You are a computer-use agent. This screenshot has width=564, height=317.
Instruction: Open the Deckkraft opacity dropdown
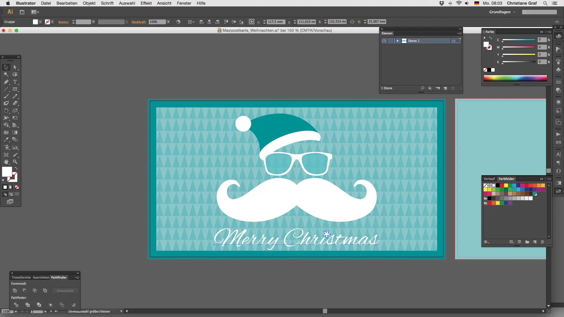click(168, 22)
